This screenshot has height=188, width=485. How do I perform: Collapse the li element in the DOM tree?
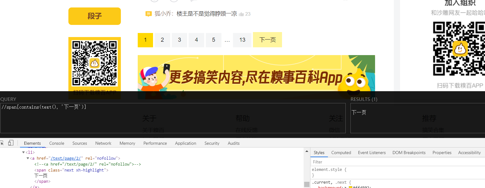click(23, 152)
